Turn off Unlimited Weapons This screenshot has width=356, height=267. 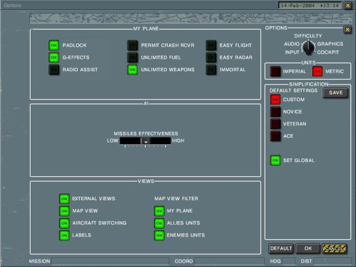[x=132, y=70]
